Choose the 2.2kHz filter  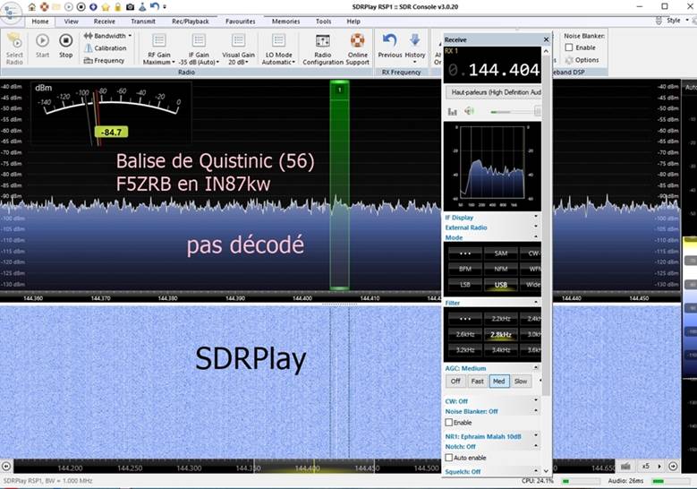click(500, 319)
